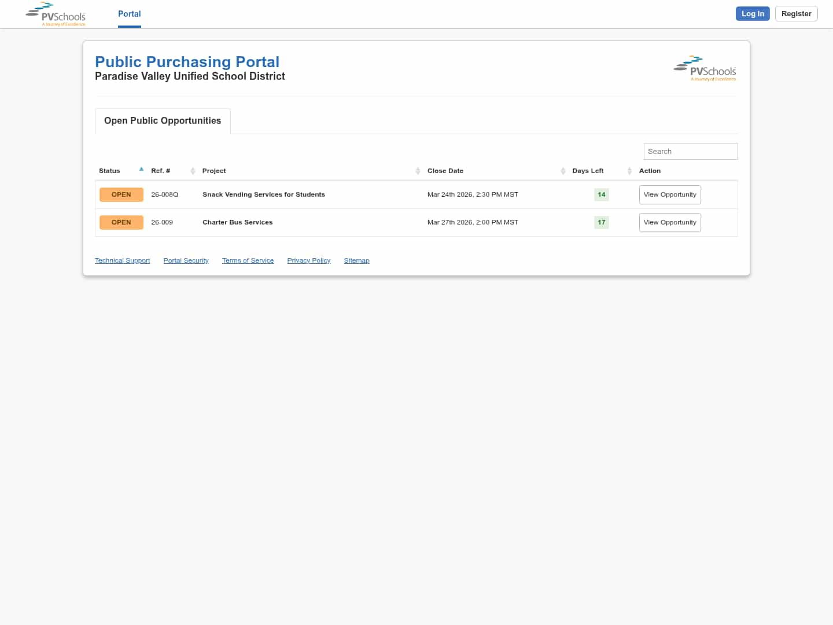Click the Project column sort arrows
Viewport: 833px width, 625px height.
click(418, 171)
